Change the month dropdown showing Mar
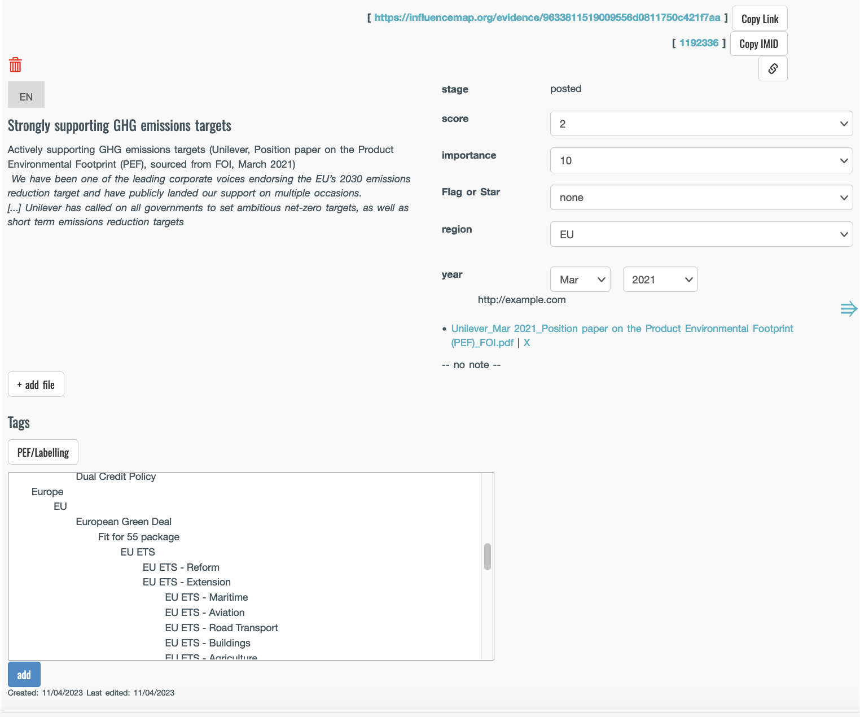The image size is (860, 717). 580,279
